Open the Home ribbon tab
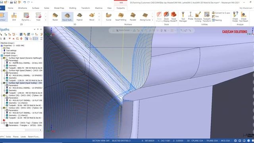 (11, 8)
